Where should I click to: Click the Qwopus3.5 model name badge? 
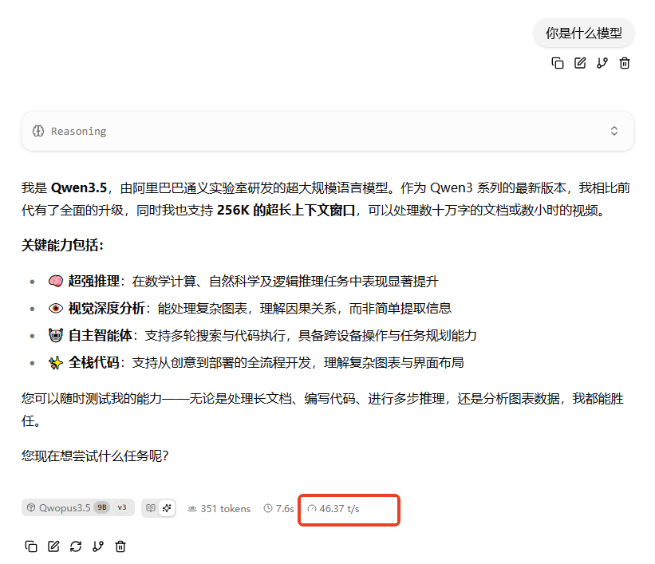pyautogui.click(x=64, y=508)
